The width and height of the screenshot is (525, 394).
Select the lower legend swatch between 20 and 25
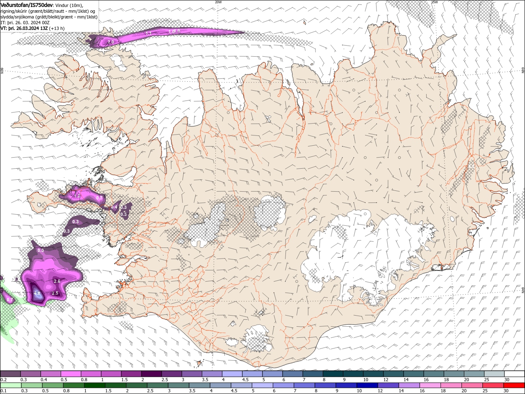coord(472,385)
